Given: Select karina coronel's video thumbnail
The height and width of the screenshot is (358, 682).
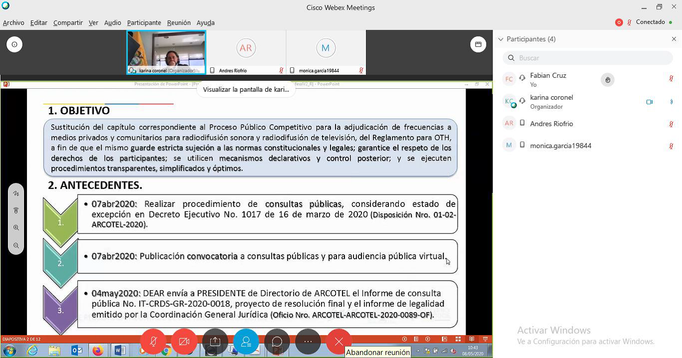Looking at the screenshot, I should 166,52.
